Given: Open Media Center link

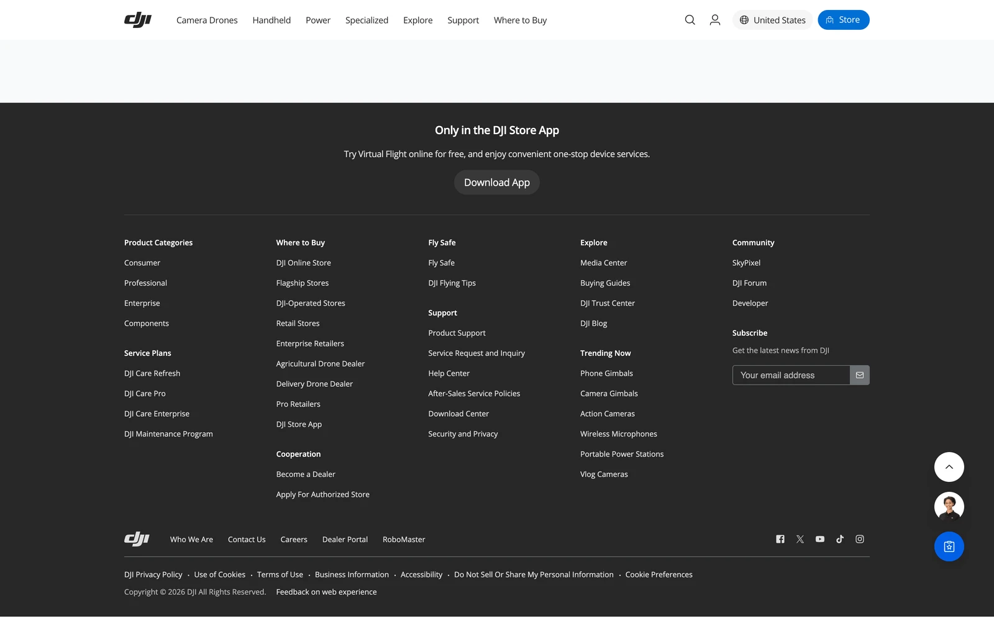Looking at the screenshot, I should 603,263.
